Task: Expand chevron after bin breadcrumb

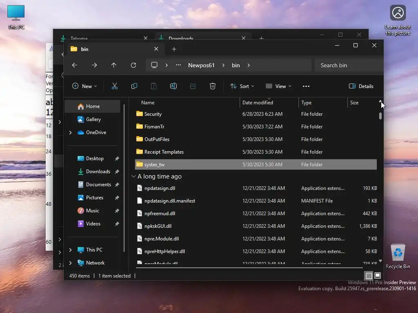Action: [x=249, y=65]
